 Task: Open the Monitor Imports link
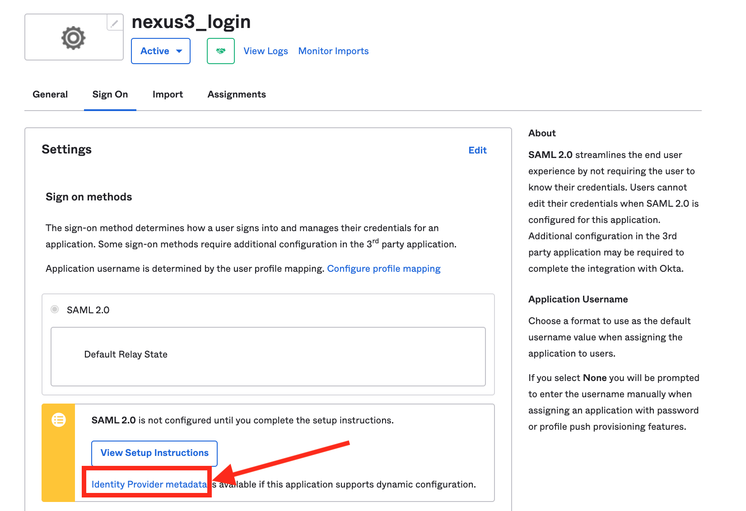click(333, 51)
